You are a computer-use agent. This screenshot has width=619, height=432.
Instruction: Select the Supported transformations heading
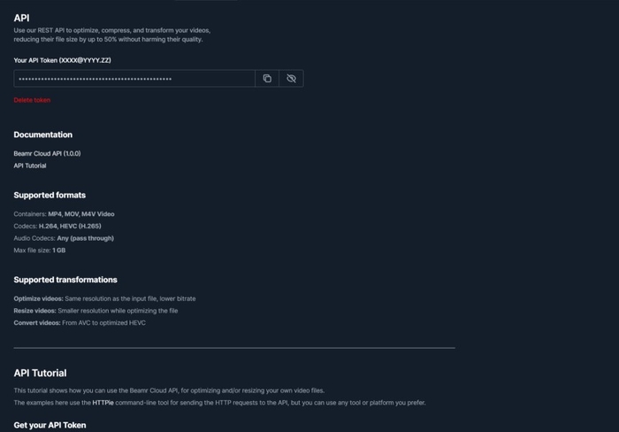(x=65, y=280)
